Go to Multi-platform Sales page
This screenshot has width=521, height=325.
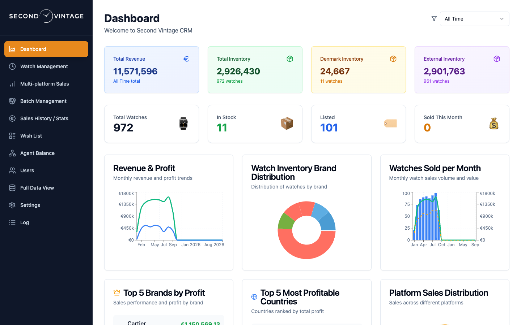(x=46, y=84)
